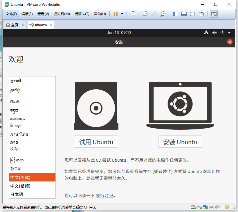Click the hard disk device status icon
238x212 pixels.
click(x=193, y=207)
